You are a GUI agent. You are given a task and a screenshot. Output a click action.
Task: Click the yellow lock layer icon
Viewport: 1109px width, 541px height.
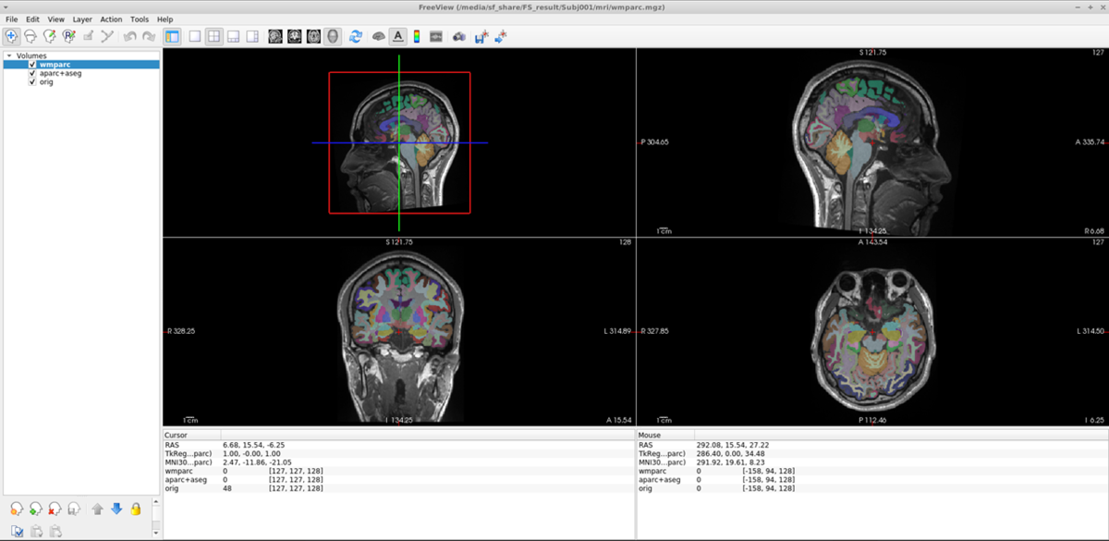tap(136, 509)
